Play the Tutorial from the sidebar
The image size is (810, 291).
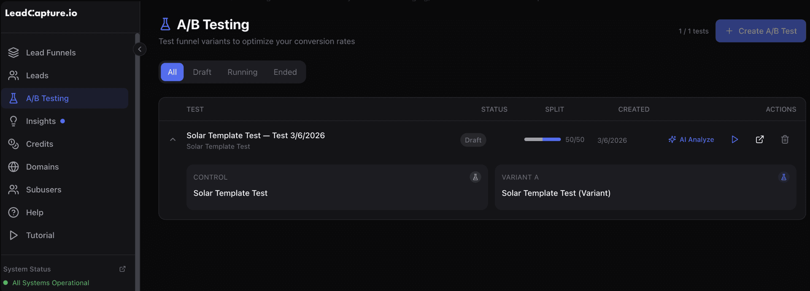point(40,235)
